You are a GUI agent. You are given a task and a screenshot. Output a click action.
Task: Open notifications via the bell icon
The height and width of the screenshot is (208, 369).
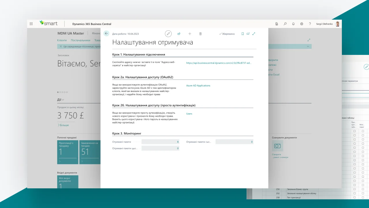[293, 24]
